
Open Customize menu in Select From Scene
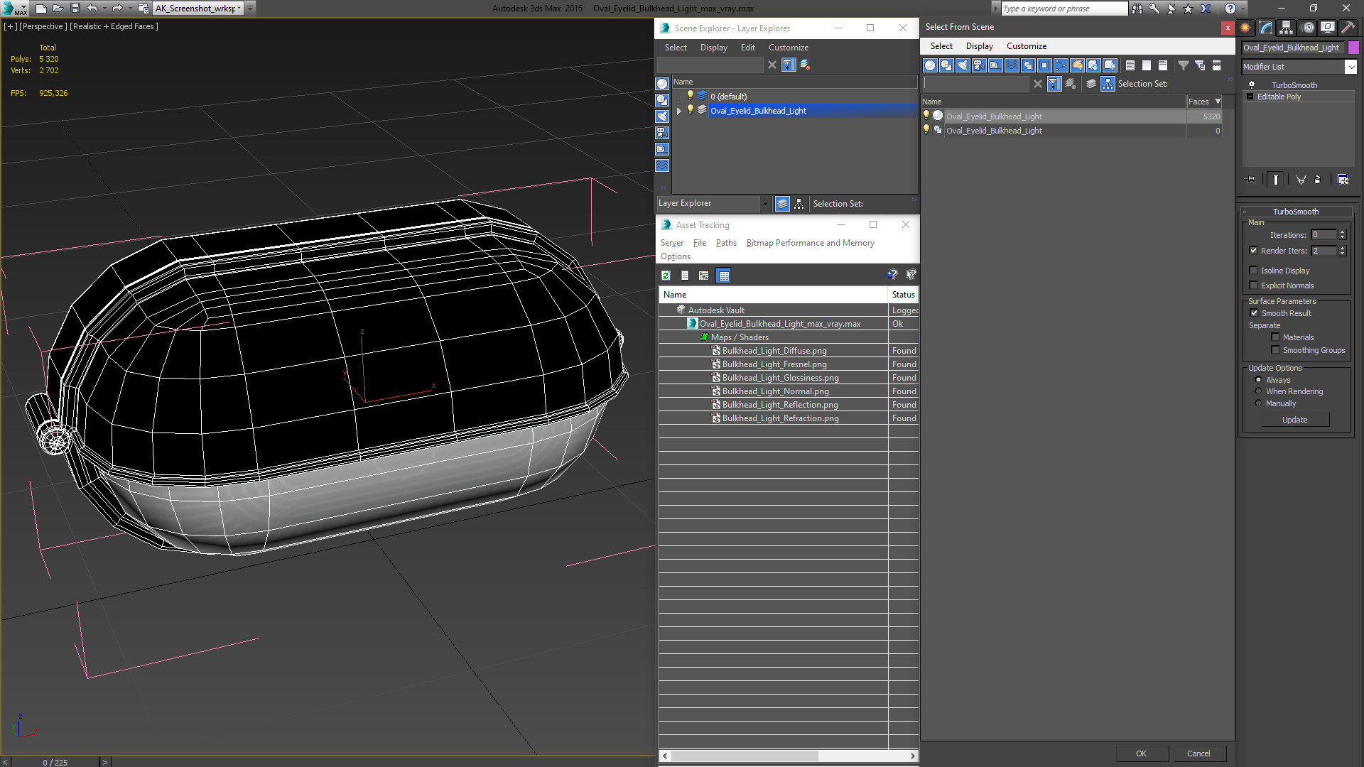coord(1026,46)
